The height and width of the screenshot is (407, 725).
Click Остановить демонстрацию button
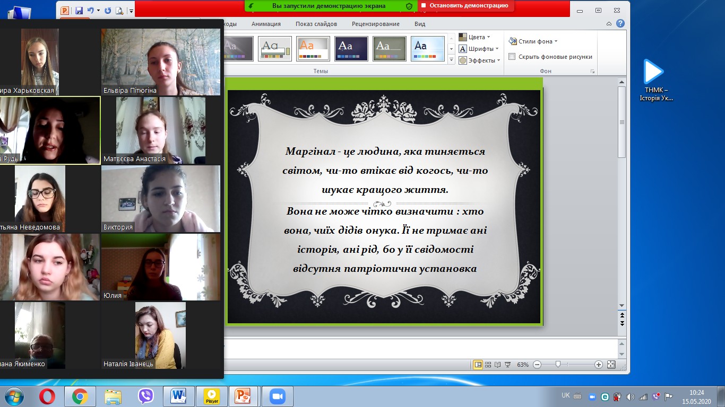pyautogui.click(x=465, y=6)
